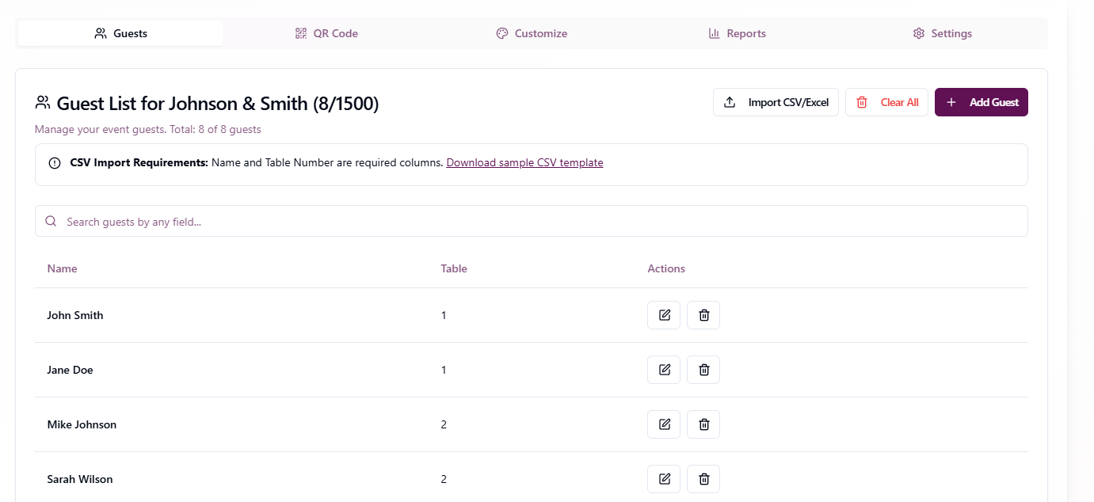The image size is (1094, 502).
Task: Click the delete trash icon for Sarah Wilson
Action: pyautogui.click(x=703, y=478)
